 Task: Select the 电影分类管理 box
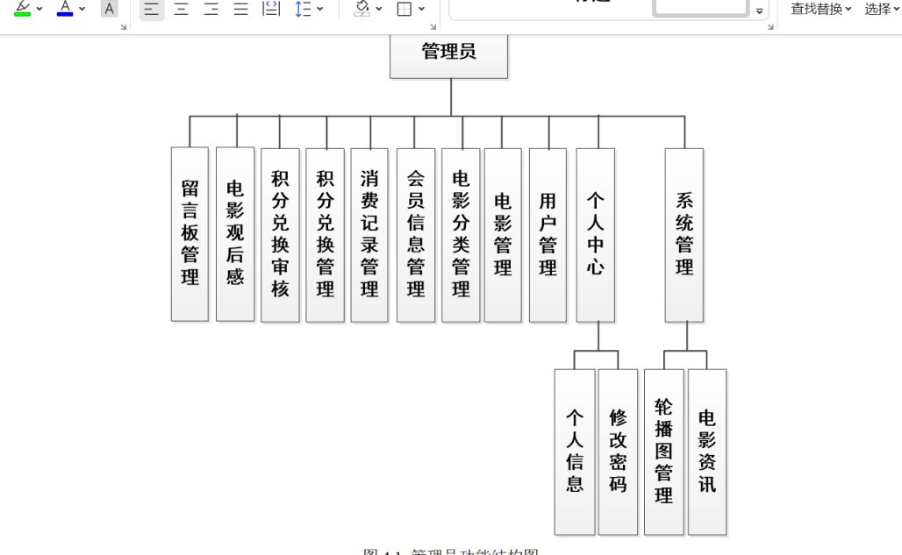click(x=461, y=235)
